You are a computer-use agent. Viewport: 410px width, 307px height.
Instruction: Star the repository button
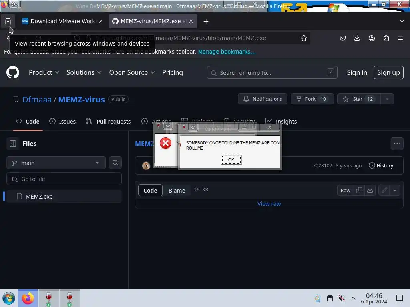[358, 99]
